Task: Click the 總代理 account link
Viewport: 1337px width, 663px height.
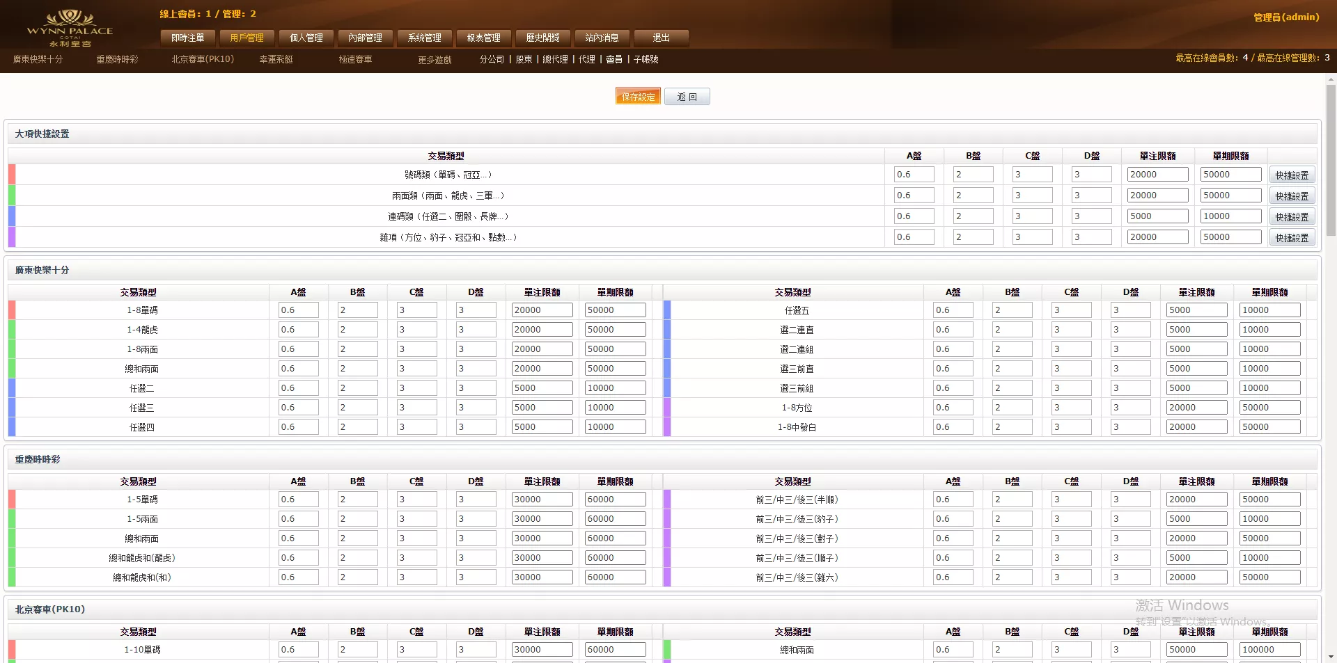Action: [554, 59]
